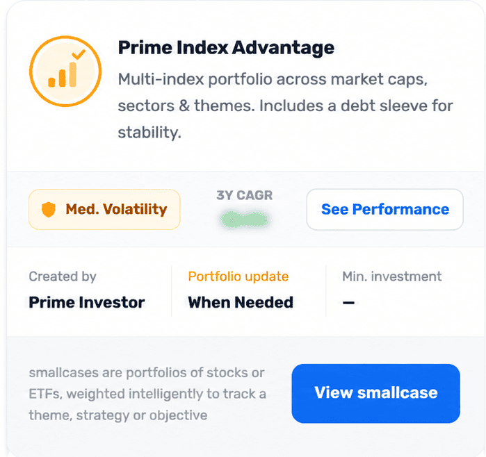The image size is (486, 457).
Task: Click the Created by label
Action: coord(63,276)
